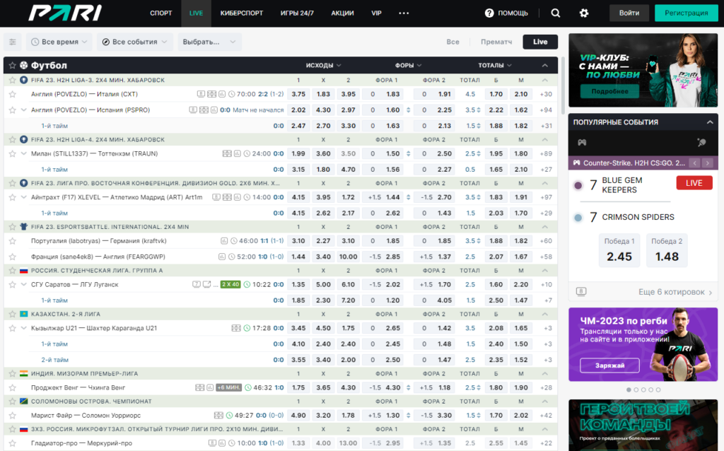Click Подробнее on VIP-клуб banner
The image size is (724, 451).
click(609, 91)
